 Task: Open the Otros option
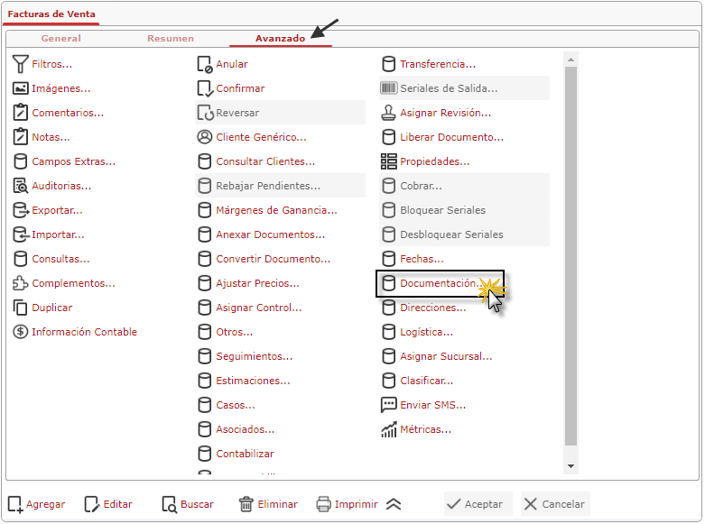coord(235,332)
